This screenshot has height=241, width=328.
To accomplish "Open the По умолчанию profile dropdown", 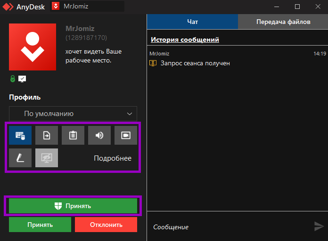I will (73, 114).
